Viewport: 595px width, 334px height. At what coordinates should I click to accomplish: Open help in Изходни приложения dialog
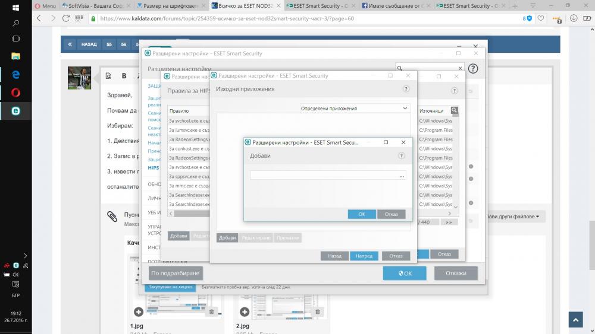(406, 89)
